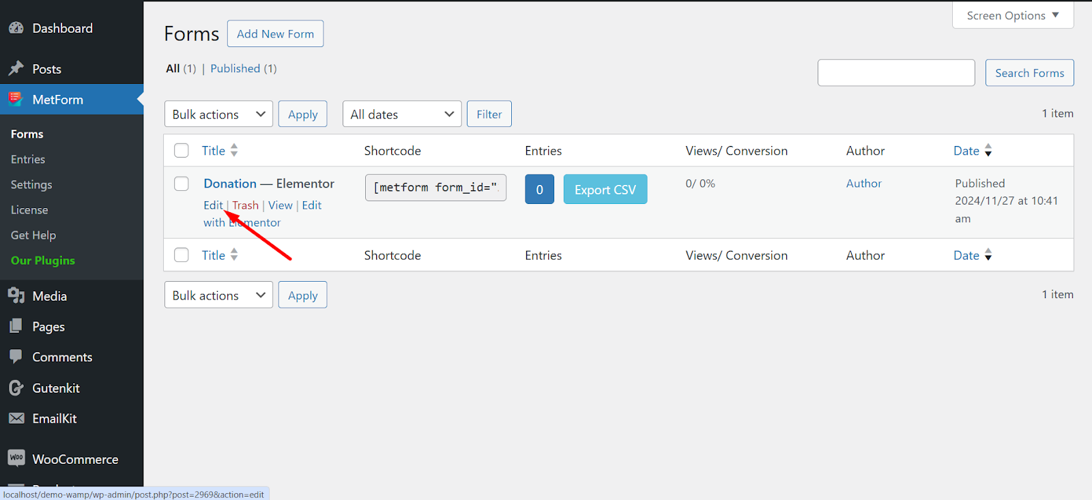This screenshot has height=500, width=1092.
Task: Go to MetForm Settings submenu
Action: 31,185
